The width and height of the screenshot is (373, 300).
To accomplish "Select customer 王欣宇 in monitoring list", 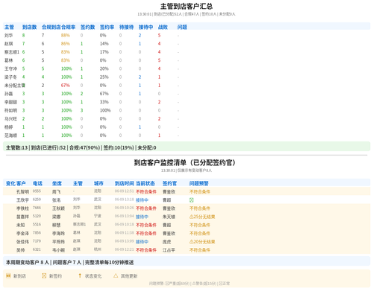I will pyautogui.click(x=22, y=200).
